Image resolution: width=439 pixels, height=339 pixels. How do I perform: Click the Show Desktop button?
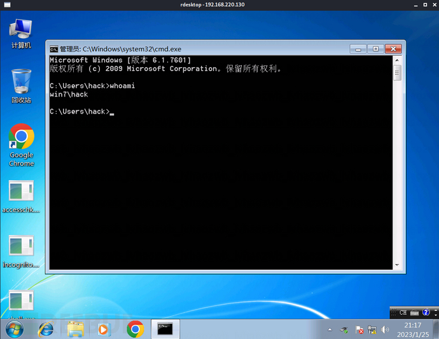point(436,329)
